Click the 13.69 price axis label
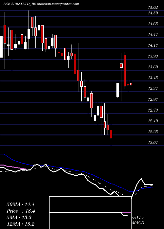The width and height of the screenshot is (164, 229). point(153,67)
